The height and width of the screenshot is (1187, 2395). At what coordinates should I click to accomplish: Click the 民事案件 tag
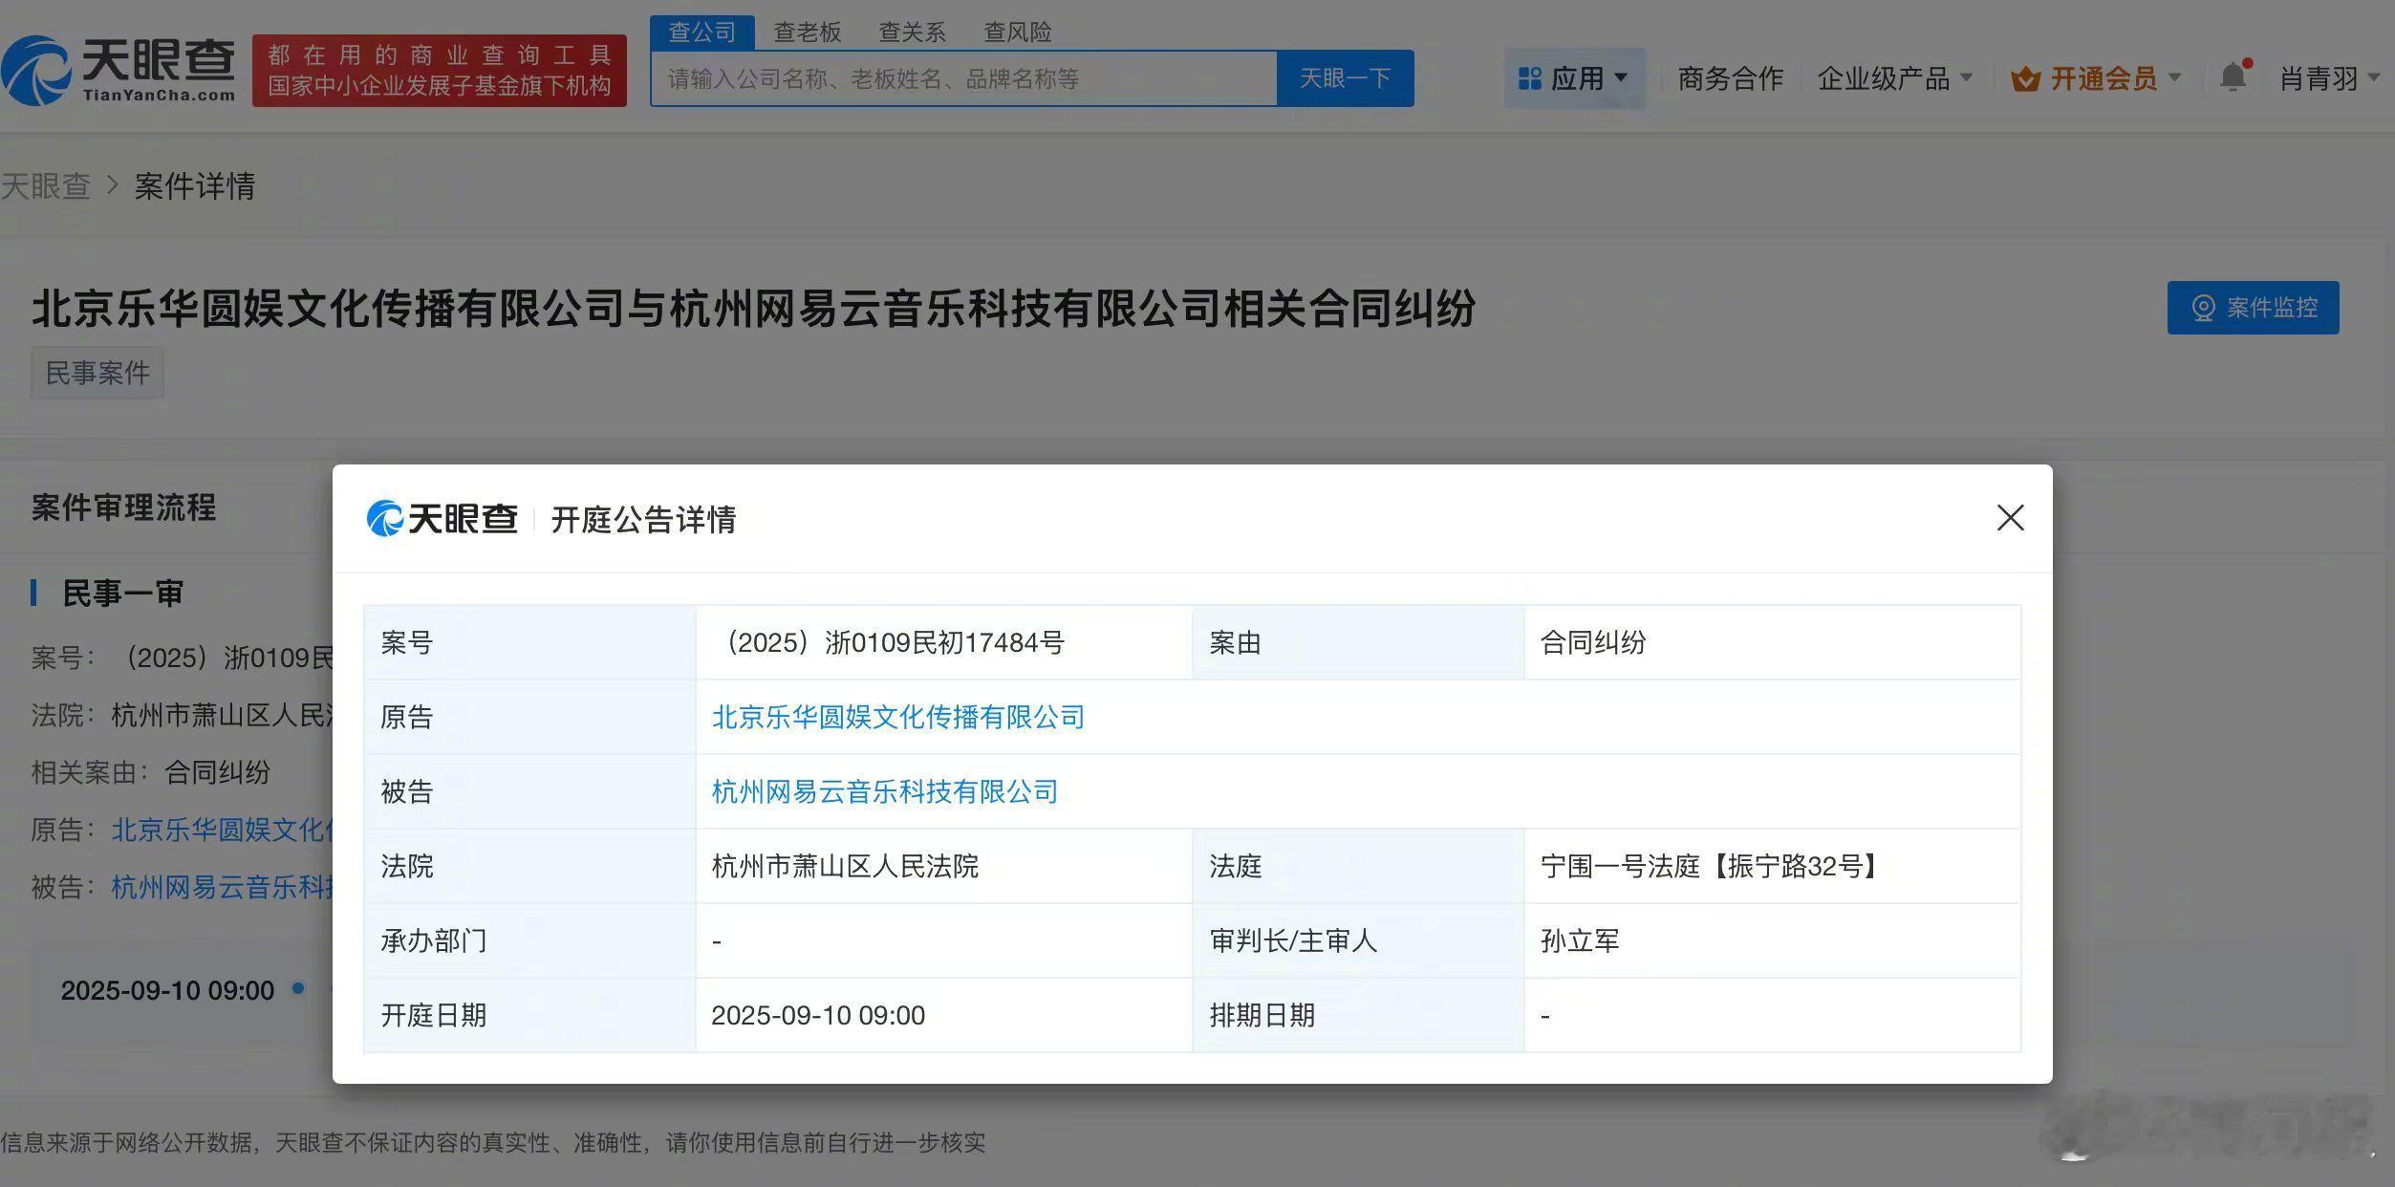point(97,373)
